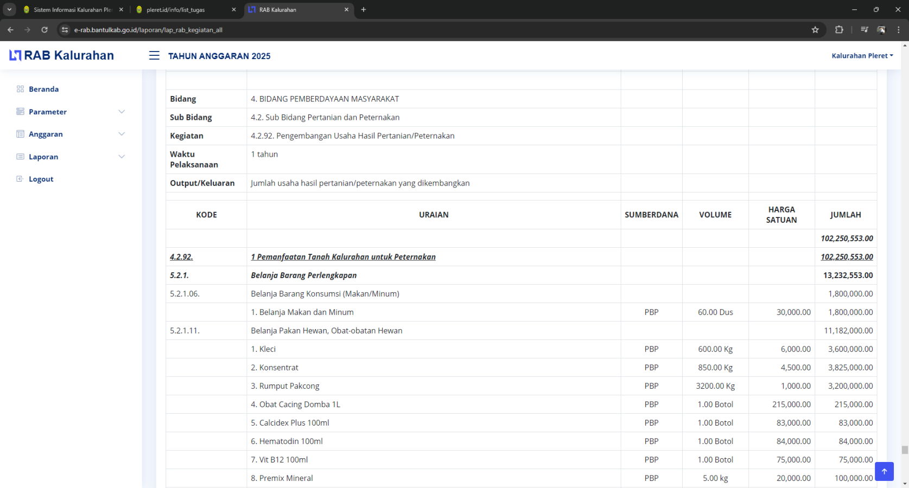Image resolution: width=909 pixels, height=488 pixels.
Task: Expand the Laporan menu chevron
Action: click(x=122, y=157)
